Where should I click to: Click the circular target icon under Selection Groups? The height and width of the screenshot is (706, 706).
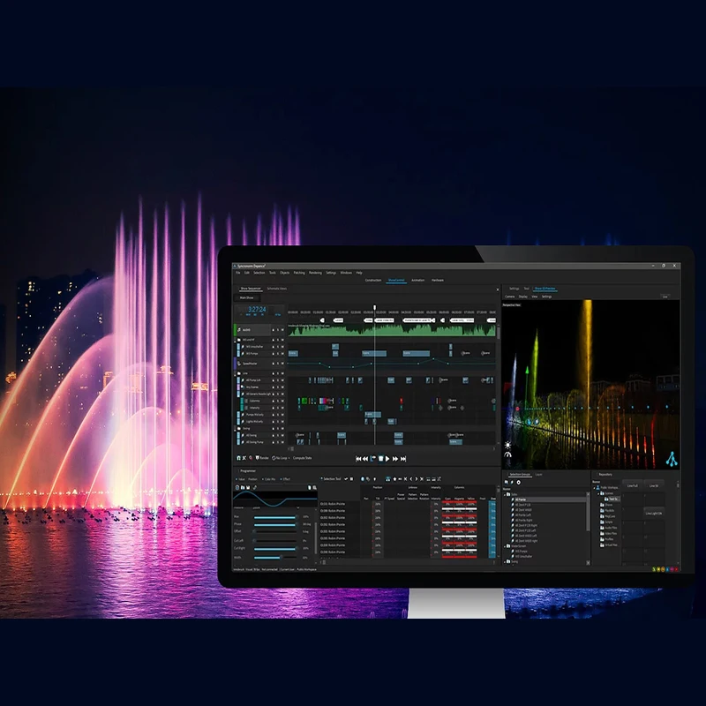(x=519, y=482)
